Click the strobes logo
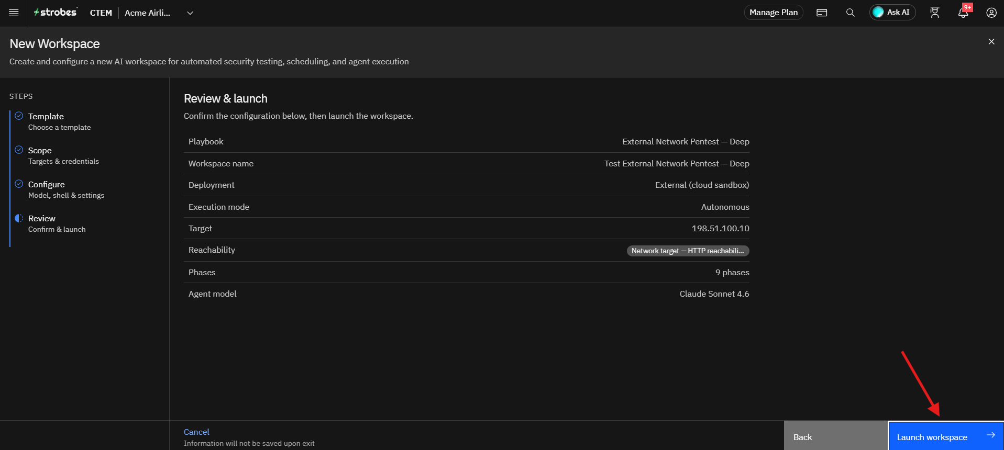The height and width of the screenshot is (450, 1004). tap(56, 12)
